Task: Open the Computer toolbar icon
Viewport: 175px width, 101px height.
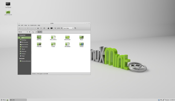Action: (51, 28)
